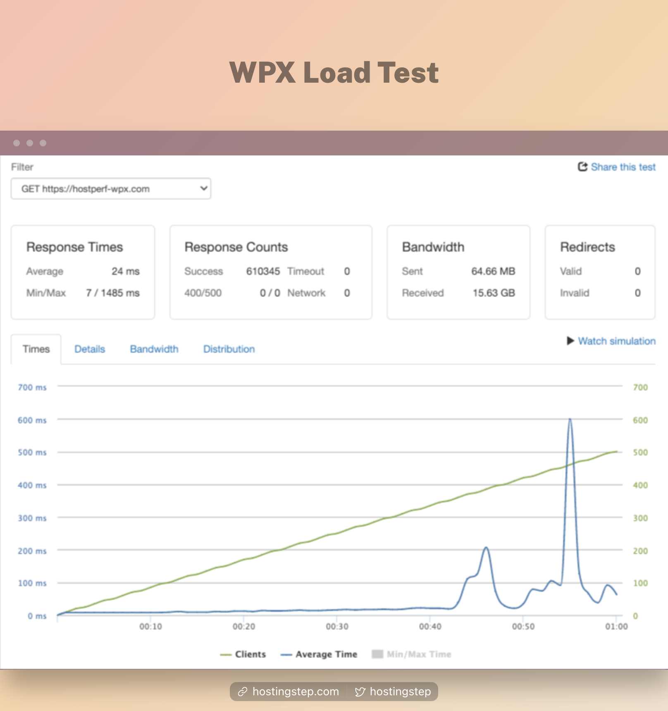The height and width of the screenshot is (711, 668).
Task: Click the Invalid label in Redirects
Action: [x=575, y=293]
